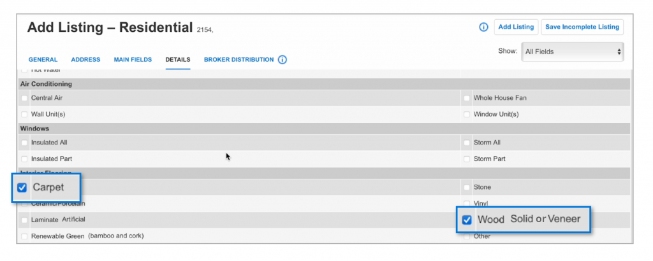The image size is (653, 261).
Task: Enable the Central Air checkbox
Action: [x=24, y=98]
